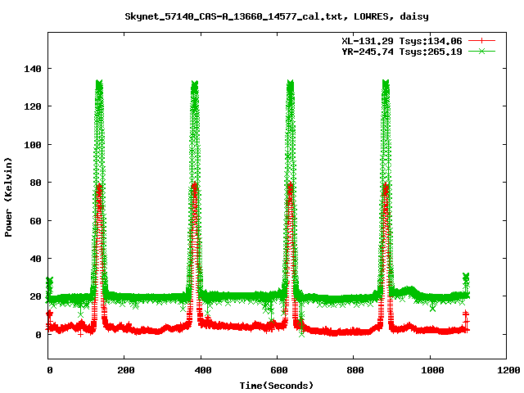
Task: Select legend entry XL-131.29 Tsys:134.06
Action: click(402, 41)
